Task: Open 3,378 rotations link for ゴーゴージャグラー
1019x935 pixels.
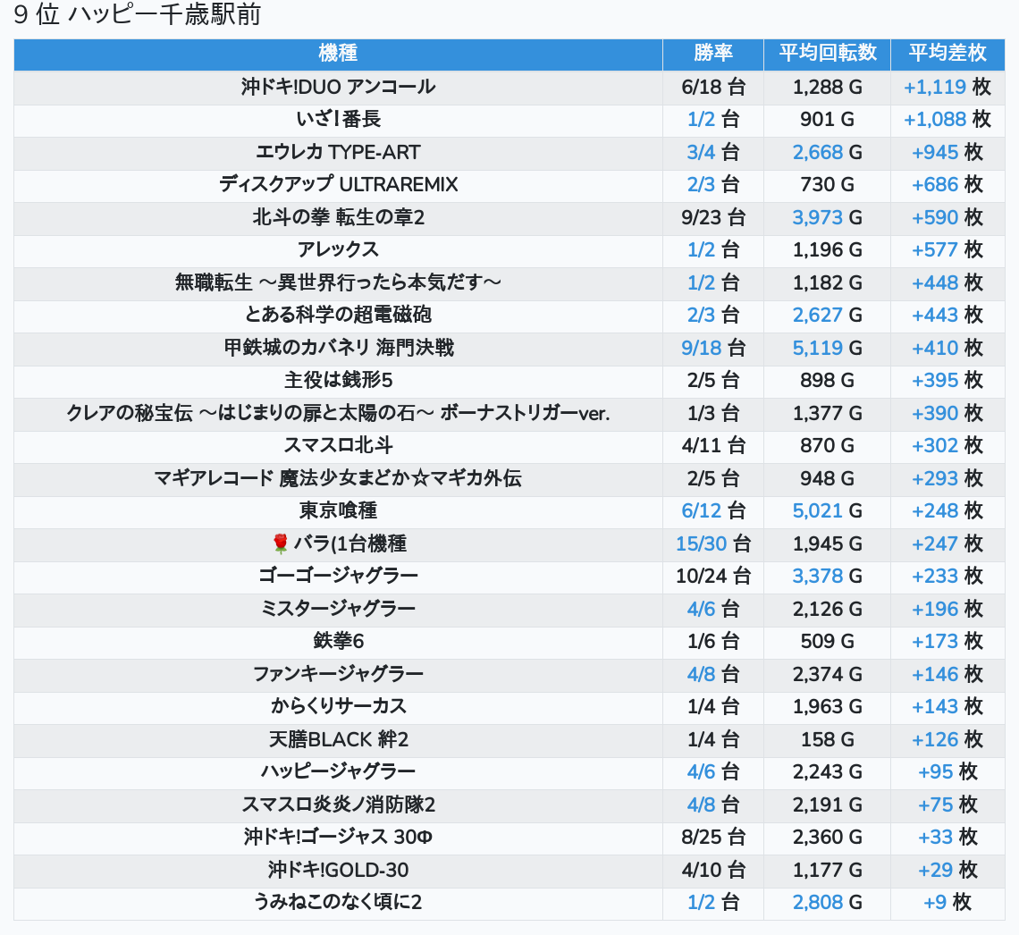Action: 817,576
